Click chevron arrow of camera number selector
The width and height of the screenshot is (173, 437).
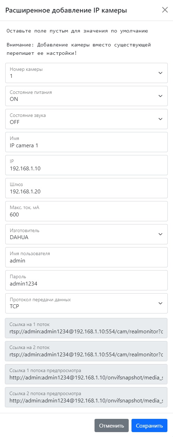[x=160, y=73]
